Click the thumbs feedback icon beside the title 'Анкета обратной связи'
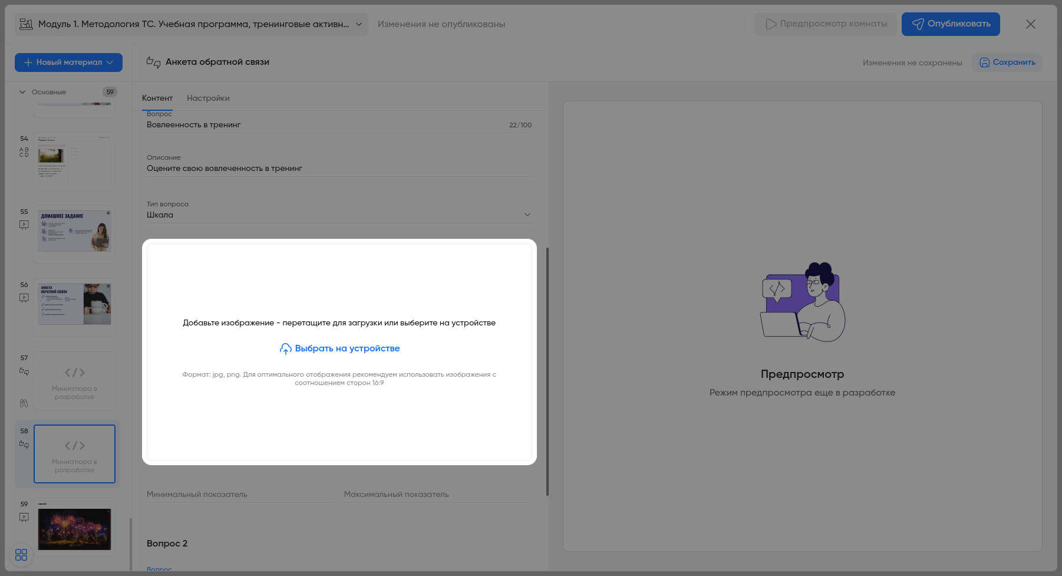 pyautogui.click(x=153, y=62)
